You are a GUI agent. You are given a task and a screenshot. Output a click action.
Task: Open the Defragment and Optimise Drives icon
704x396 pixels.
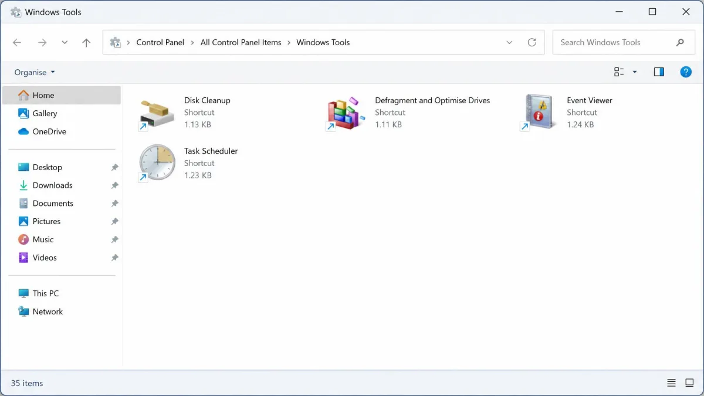click(x=346, y=113)
